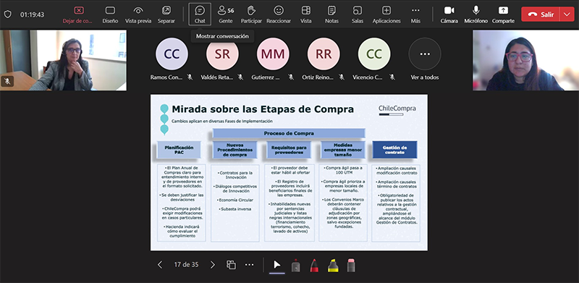Open the Reaccionar emoji menu
This screenshot has height=283, width=579.
[279, 14]
